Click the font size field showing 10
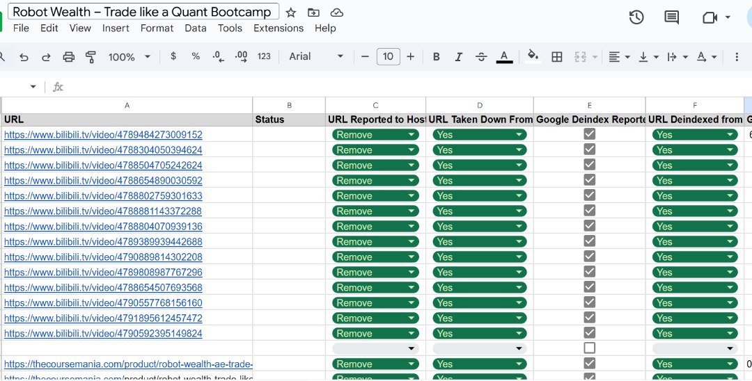This screenshot has height=381, width=752. [388, 56]
